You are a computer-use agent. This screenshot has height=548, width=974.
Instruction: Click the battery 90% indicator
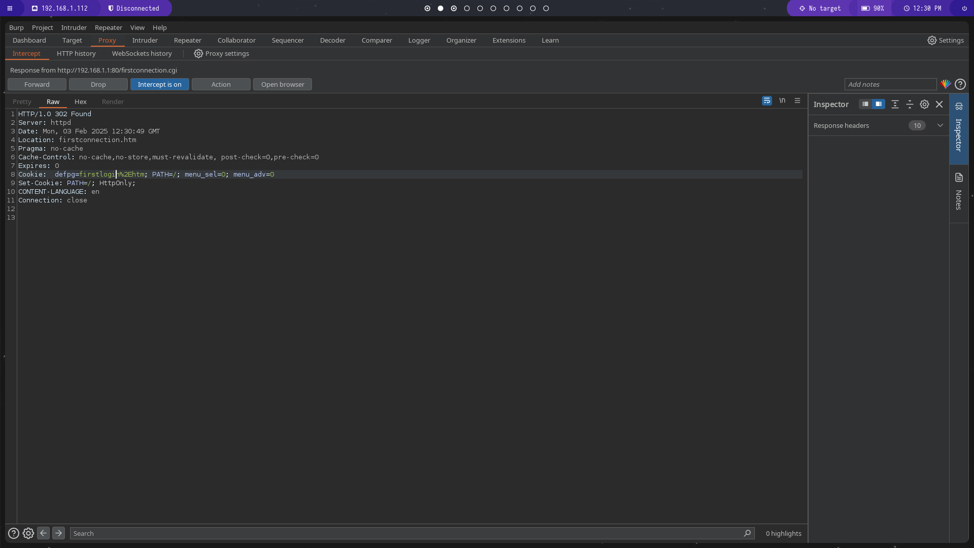pyautogui.click(x=873, y=8)
